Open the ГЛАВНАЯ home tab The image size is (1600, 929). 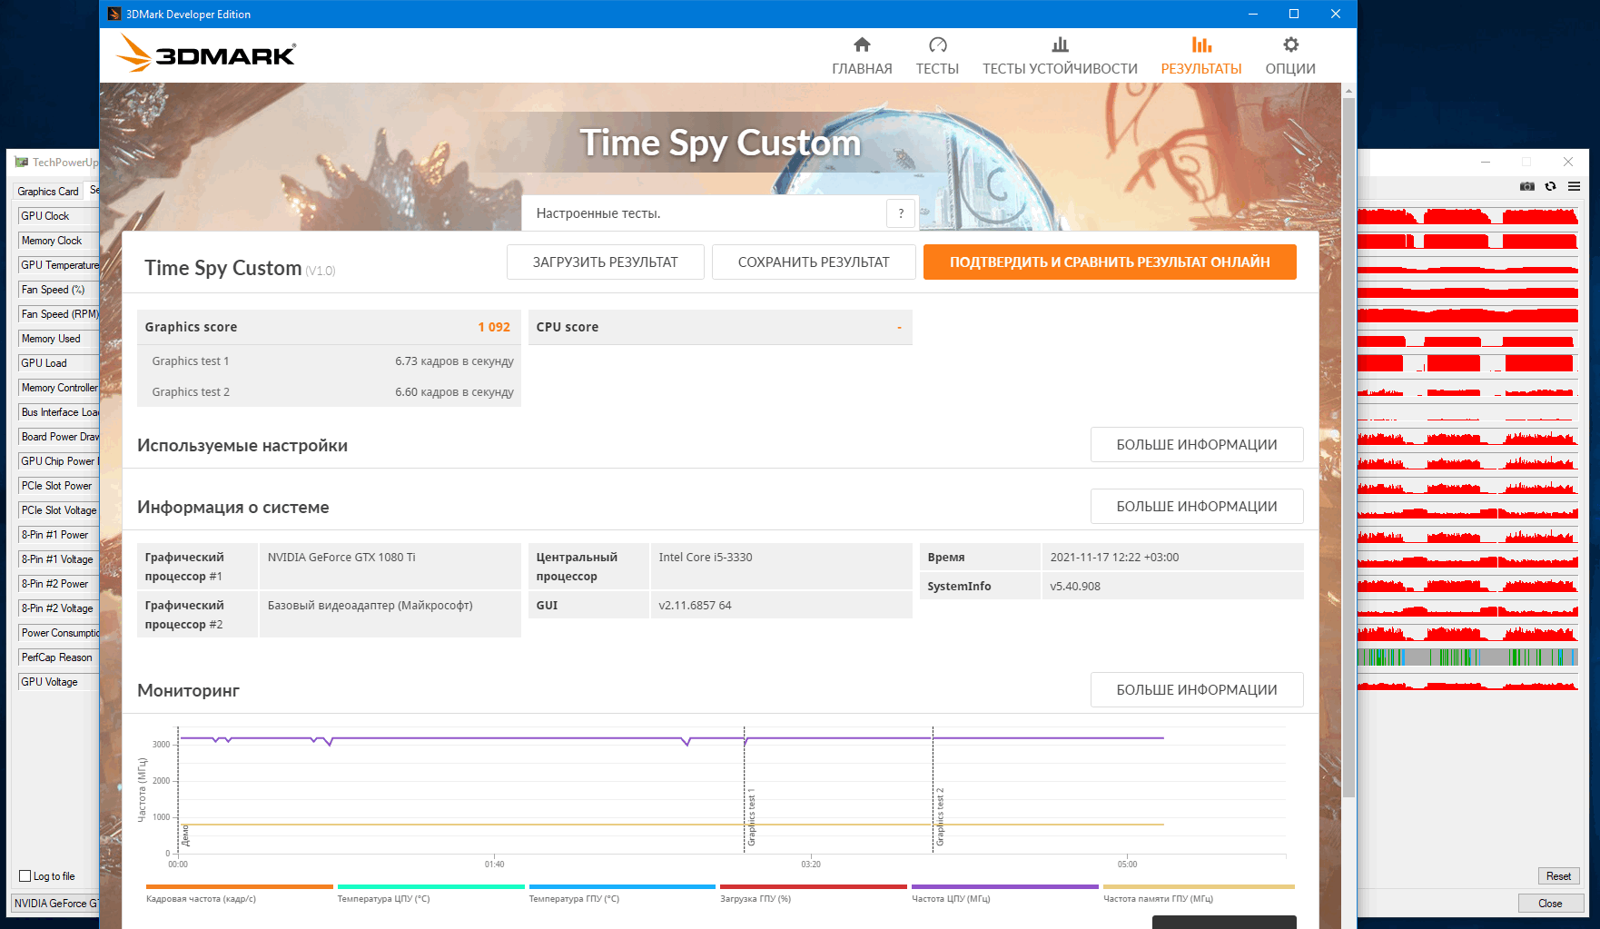(x=862, y=56)
